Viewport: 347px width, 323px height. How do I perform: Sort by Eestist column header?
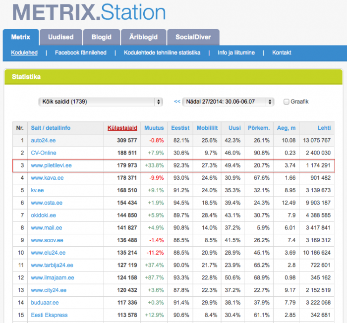[180, 128]
